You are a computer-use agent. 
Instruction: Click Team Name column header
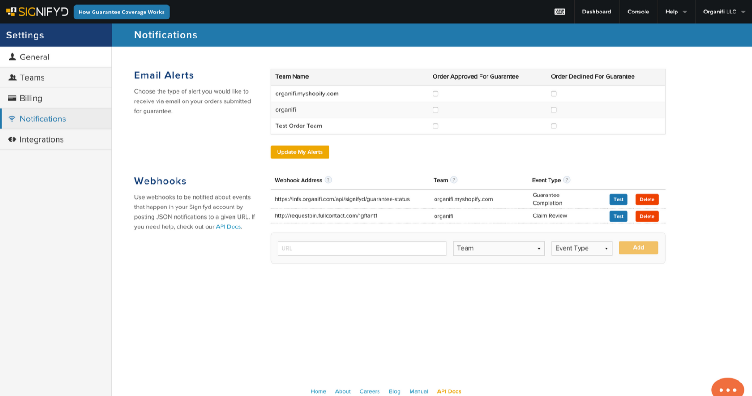click(x=292, y=77)
